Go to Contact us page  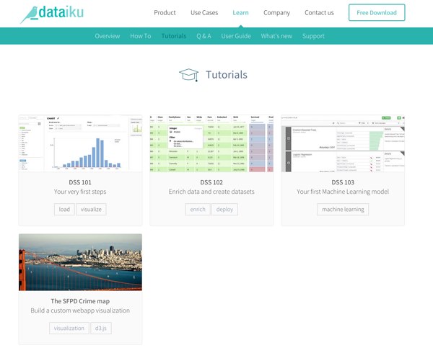319,13
